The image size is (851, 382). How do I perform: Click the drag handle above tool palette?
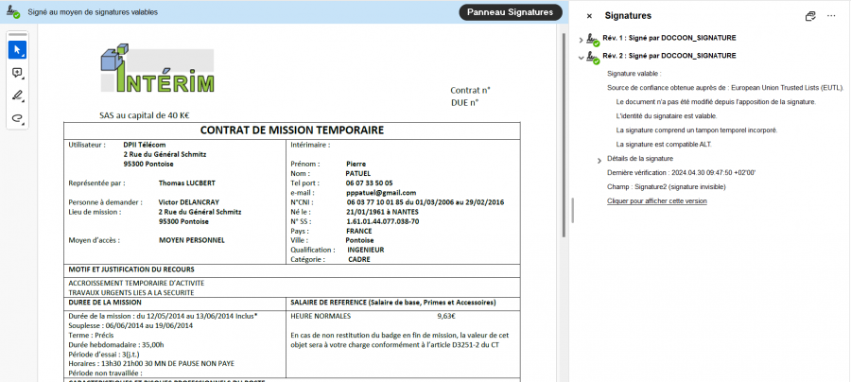coord(17,35)
